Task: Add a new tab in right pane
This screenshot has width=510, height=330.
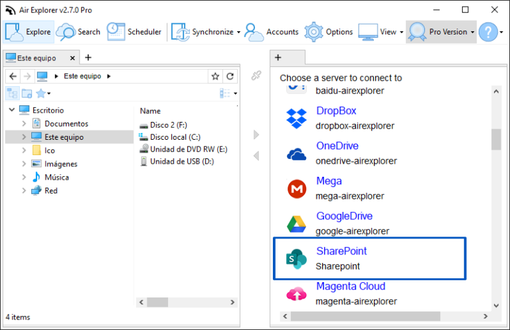Action: (278, 58)
